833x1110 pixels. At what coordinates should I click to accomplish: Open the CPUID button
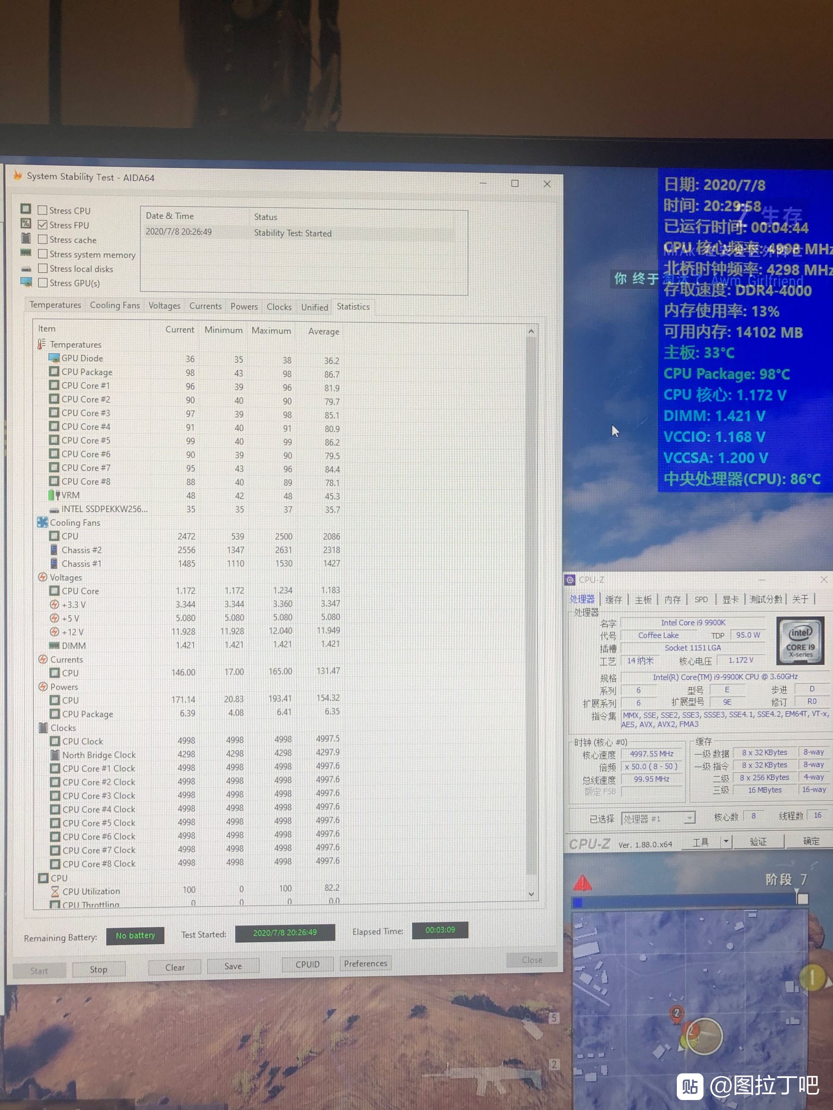pyautogui.click(x=307, y=964)
